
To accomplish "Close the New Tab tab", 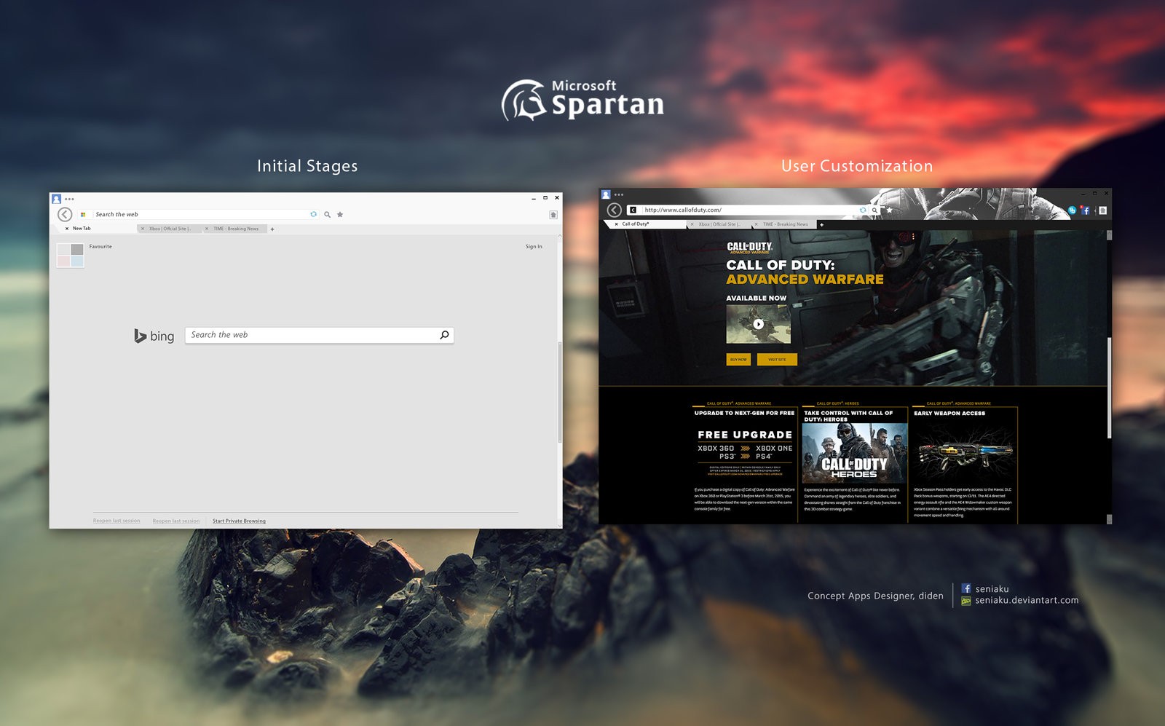I will coord(67,229).
